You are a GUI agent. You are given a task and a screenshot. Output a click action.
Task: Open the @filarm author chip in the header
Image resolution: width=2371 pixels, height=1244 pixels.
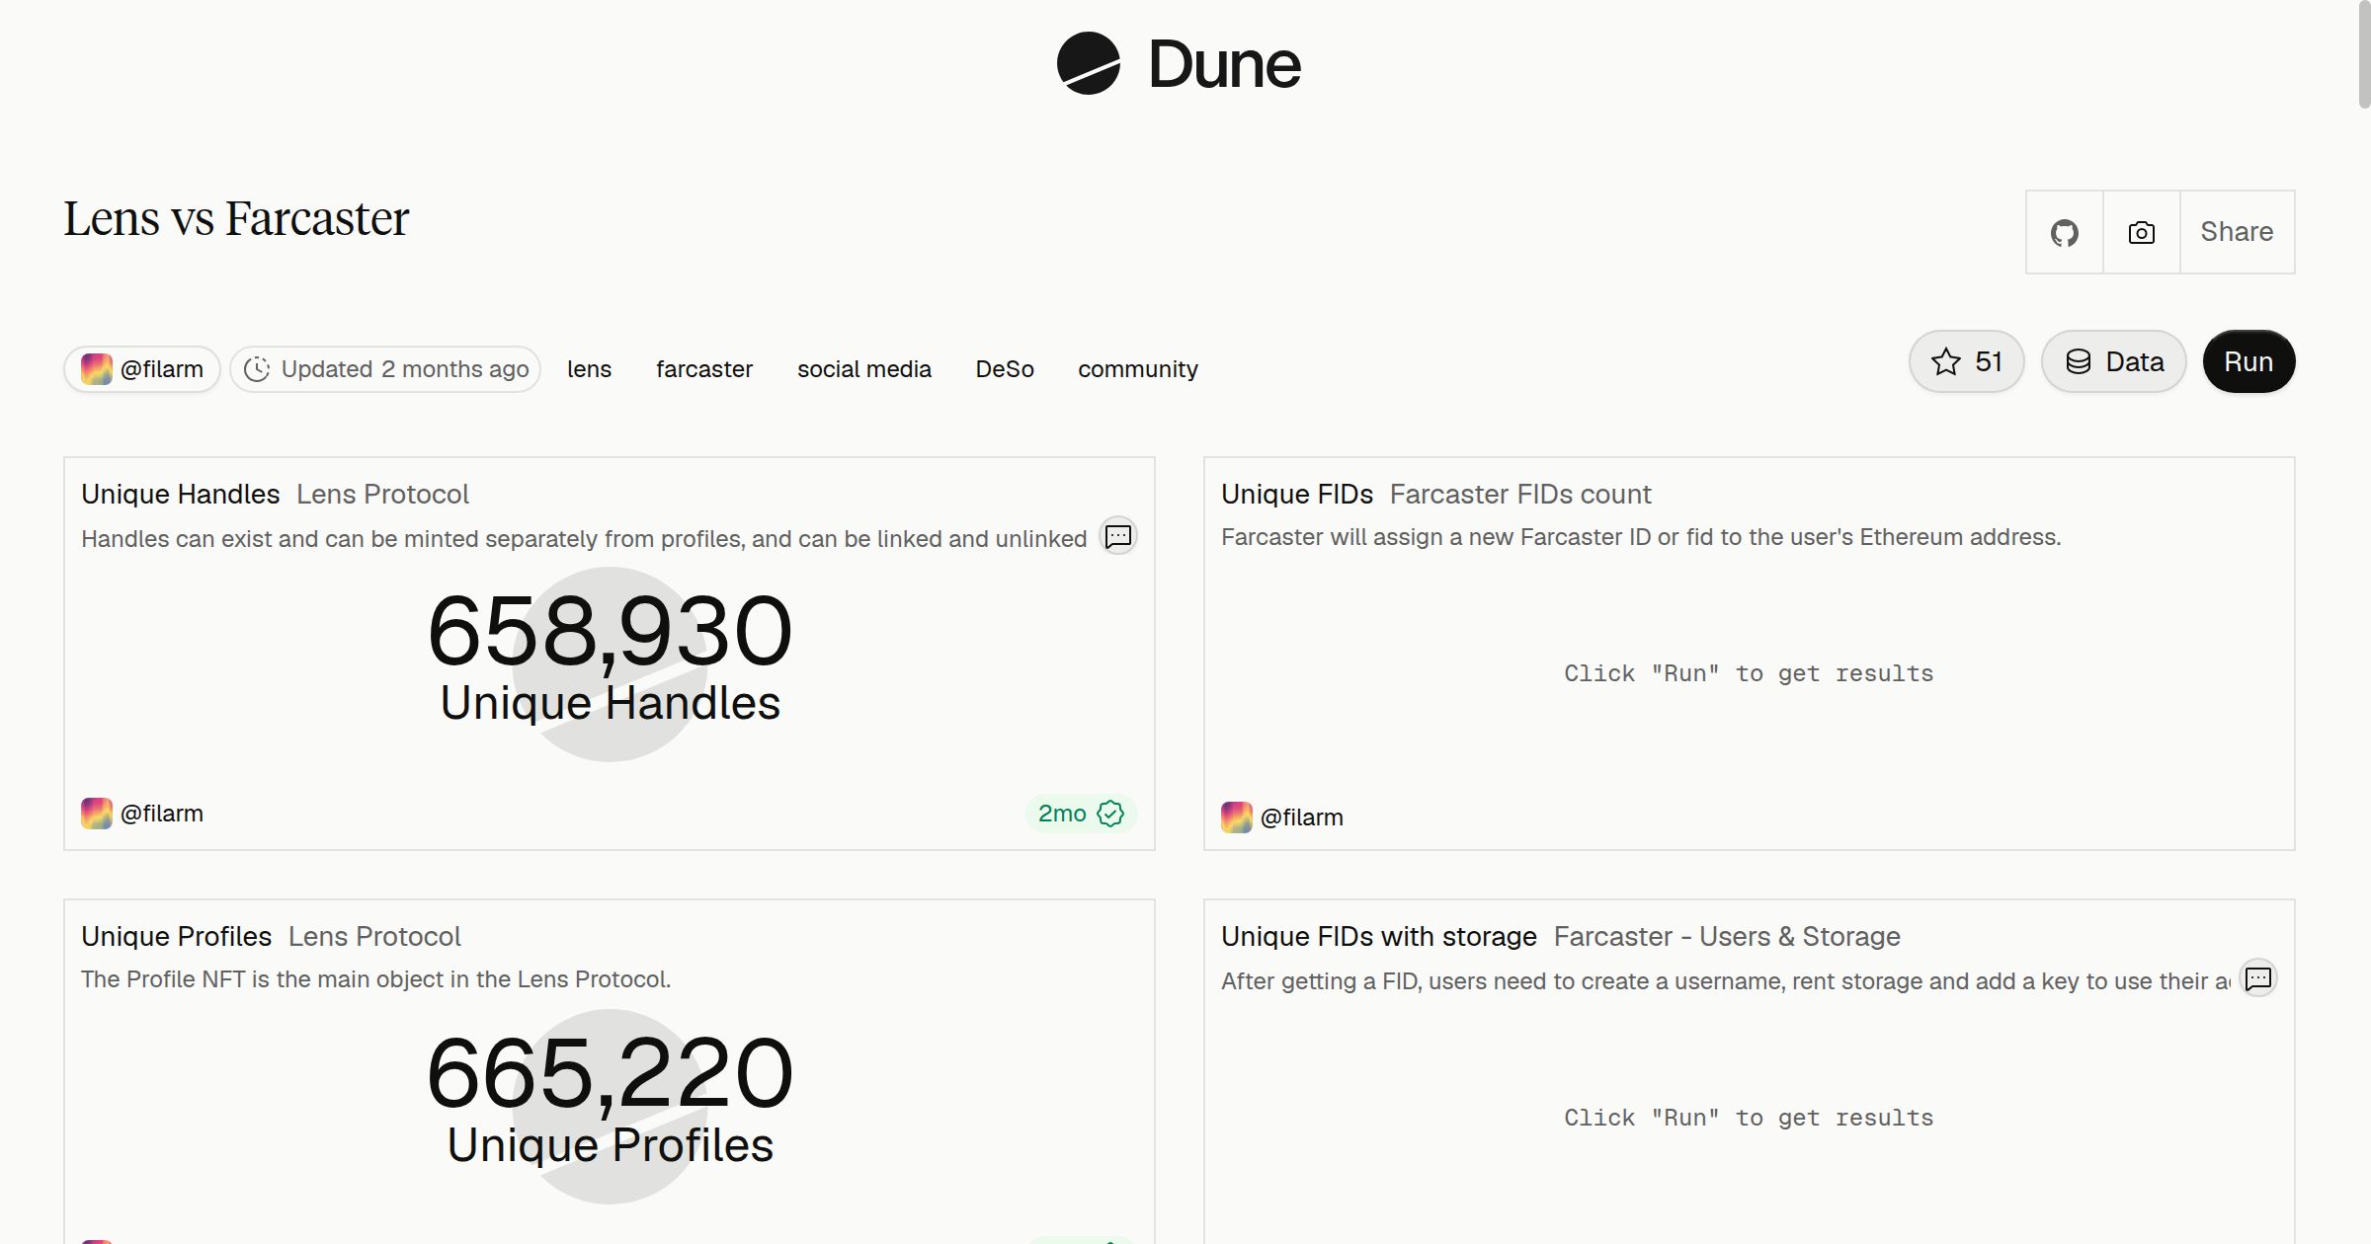click(142, 369)
